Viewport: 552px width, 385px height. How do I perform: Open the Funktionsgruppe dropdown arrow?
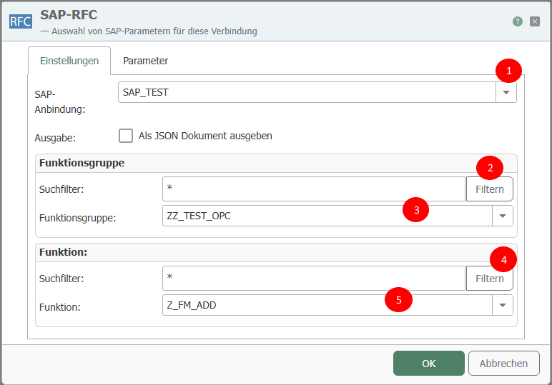[502, 216]
